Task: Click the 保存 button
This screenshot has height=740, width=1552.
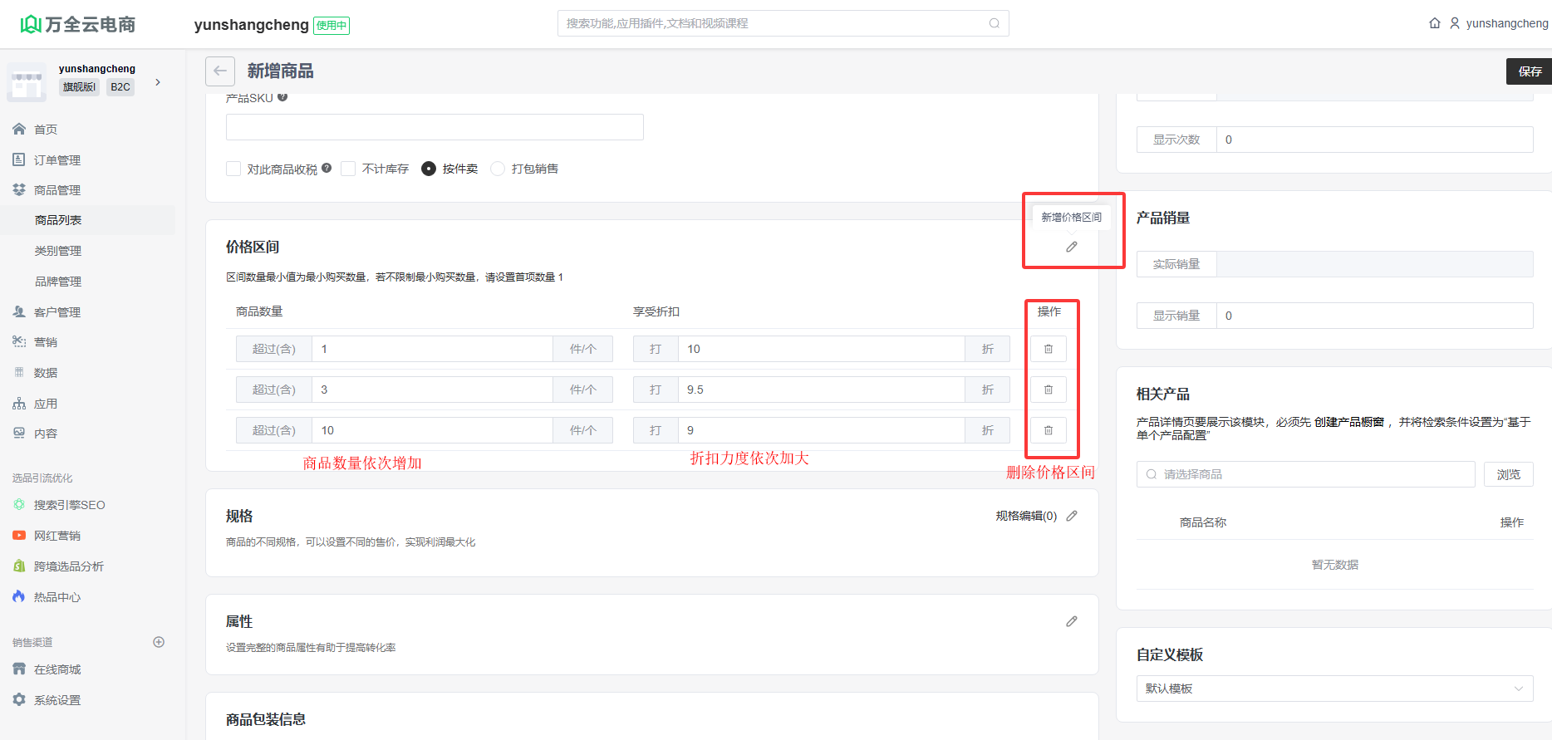Action: (1530, 71)
